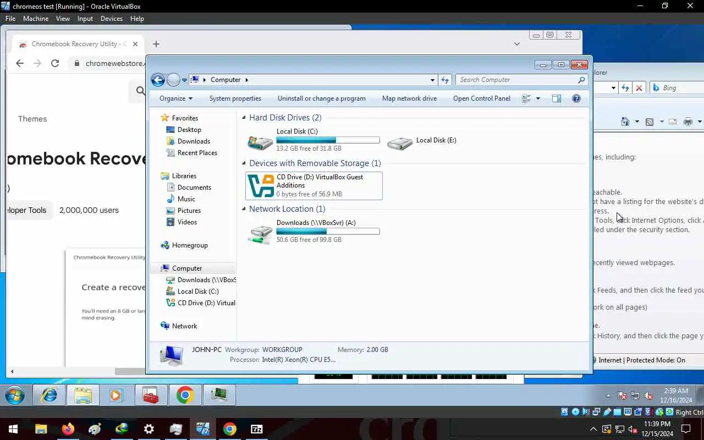Image resolution: width=704 pixels, height=440 pixels.
Task: Toggle the preview pane
Action: click(556, 98)
